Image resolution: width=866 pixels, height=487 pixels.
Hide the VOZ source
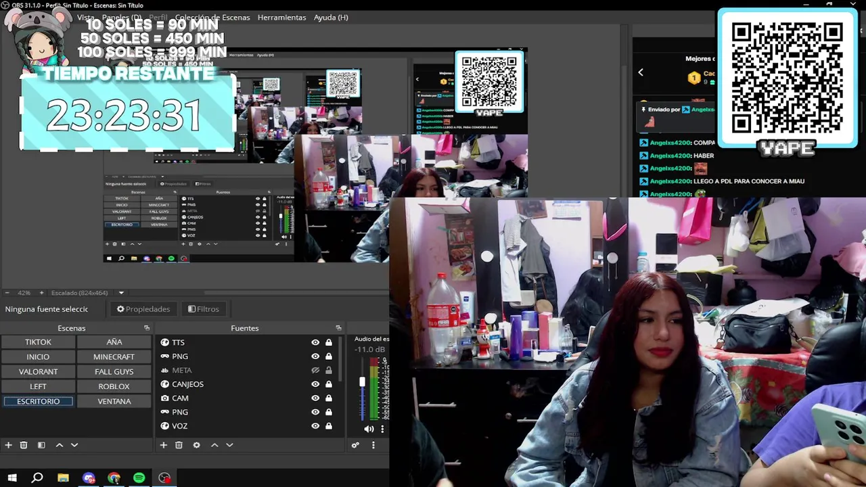tap(315, 426)
